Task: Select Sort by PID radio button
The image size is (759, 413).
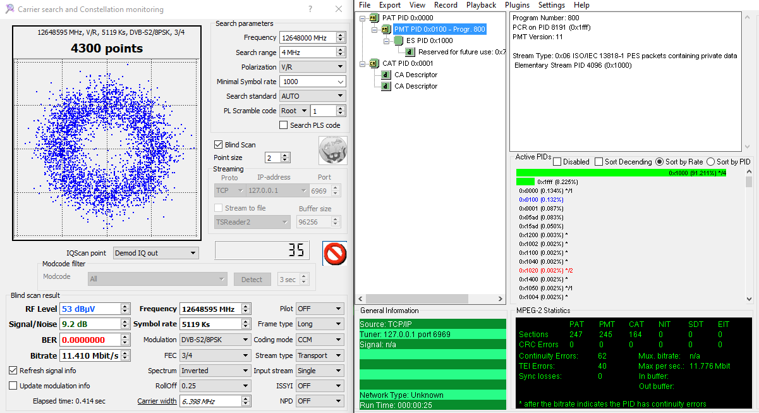Action: coord(711,162)
